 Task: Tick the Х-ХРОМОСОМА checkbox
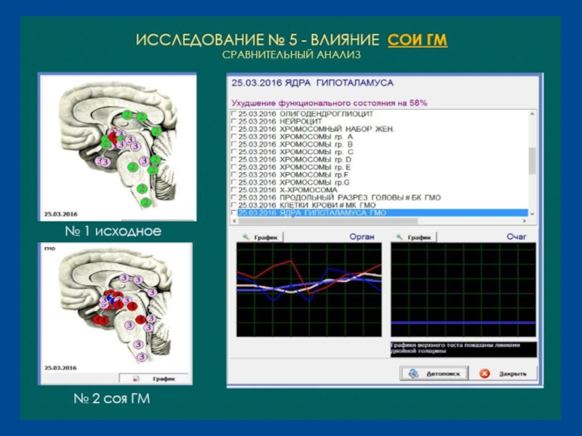[233, 190]
